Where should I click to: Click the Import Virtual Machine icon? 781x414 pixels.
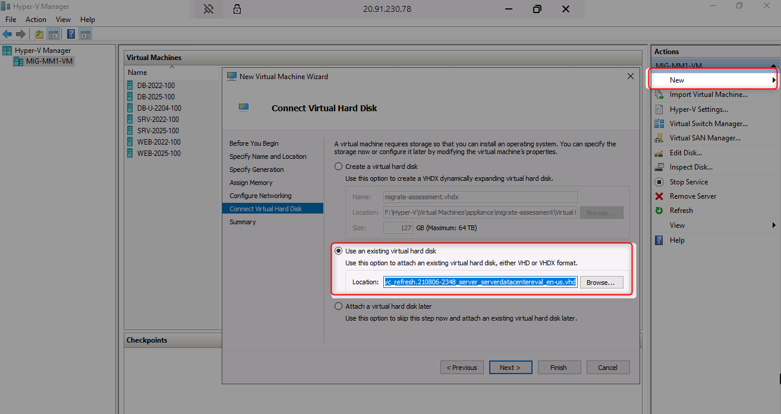659,95
